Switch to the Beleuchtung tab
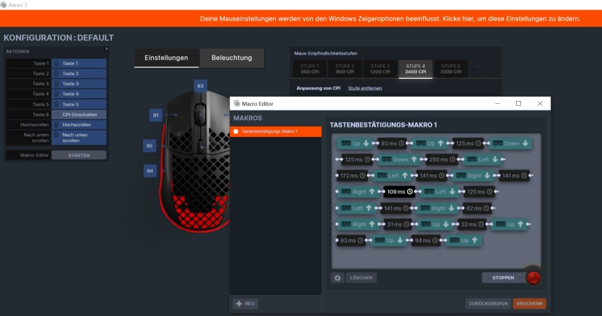 click(x=232, y=58)
